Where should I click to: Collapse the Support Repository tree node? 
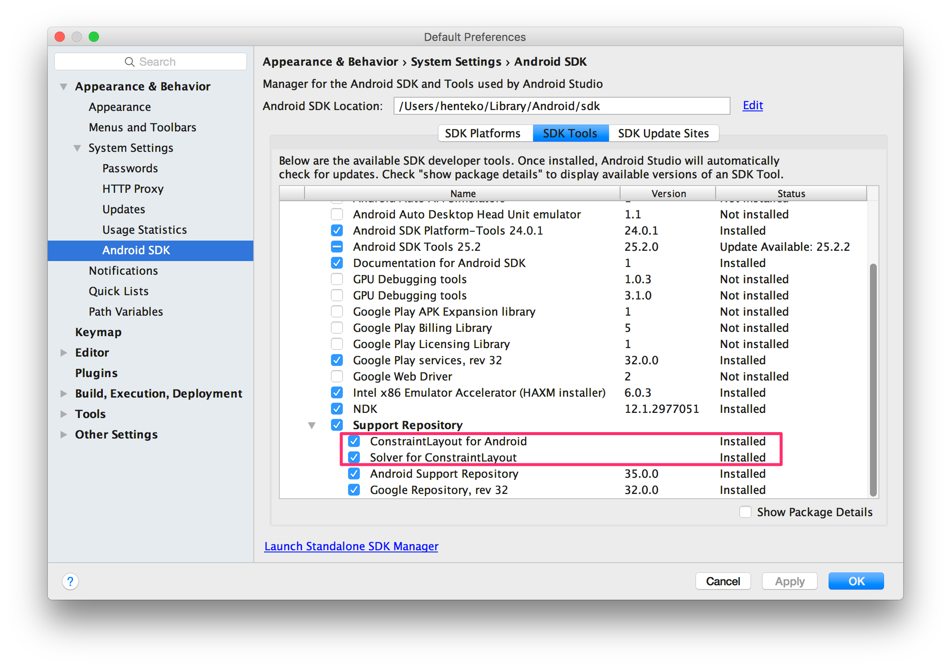tap(312, 425)
